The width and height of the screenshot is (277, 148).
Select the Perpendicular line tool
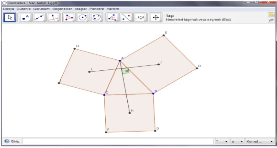53,17
